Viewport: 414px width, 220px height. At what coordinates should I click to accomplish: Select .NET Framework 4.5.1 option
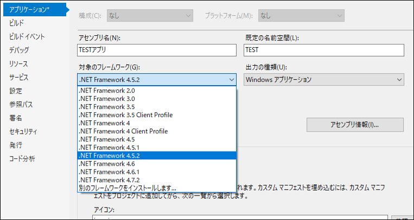coord(157,147)
